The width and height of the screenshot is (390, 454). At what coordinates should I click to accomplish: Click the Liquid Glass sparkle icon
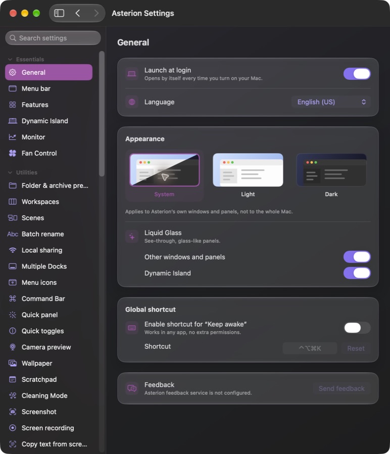[132, 236]
